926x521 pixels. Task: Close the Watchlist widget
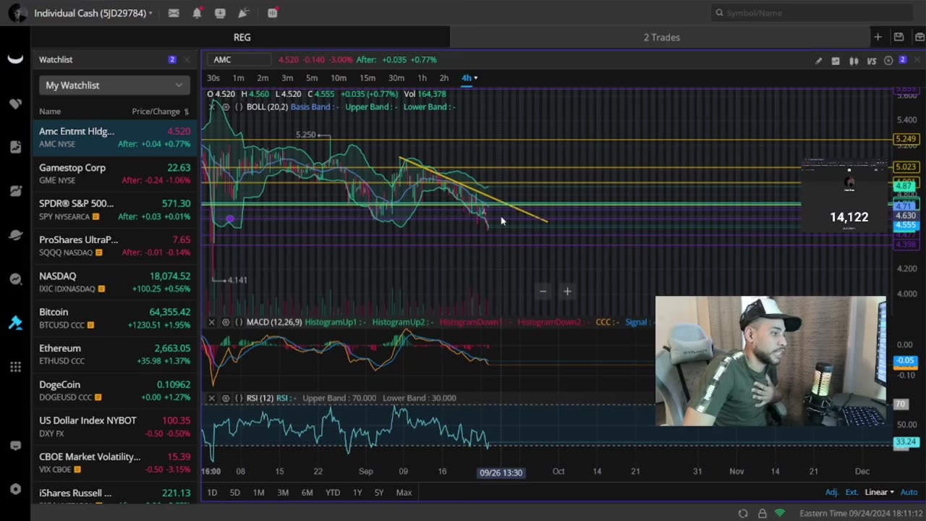click(x=187, y=59)
